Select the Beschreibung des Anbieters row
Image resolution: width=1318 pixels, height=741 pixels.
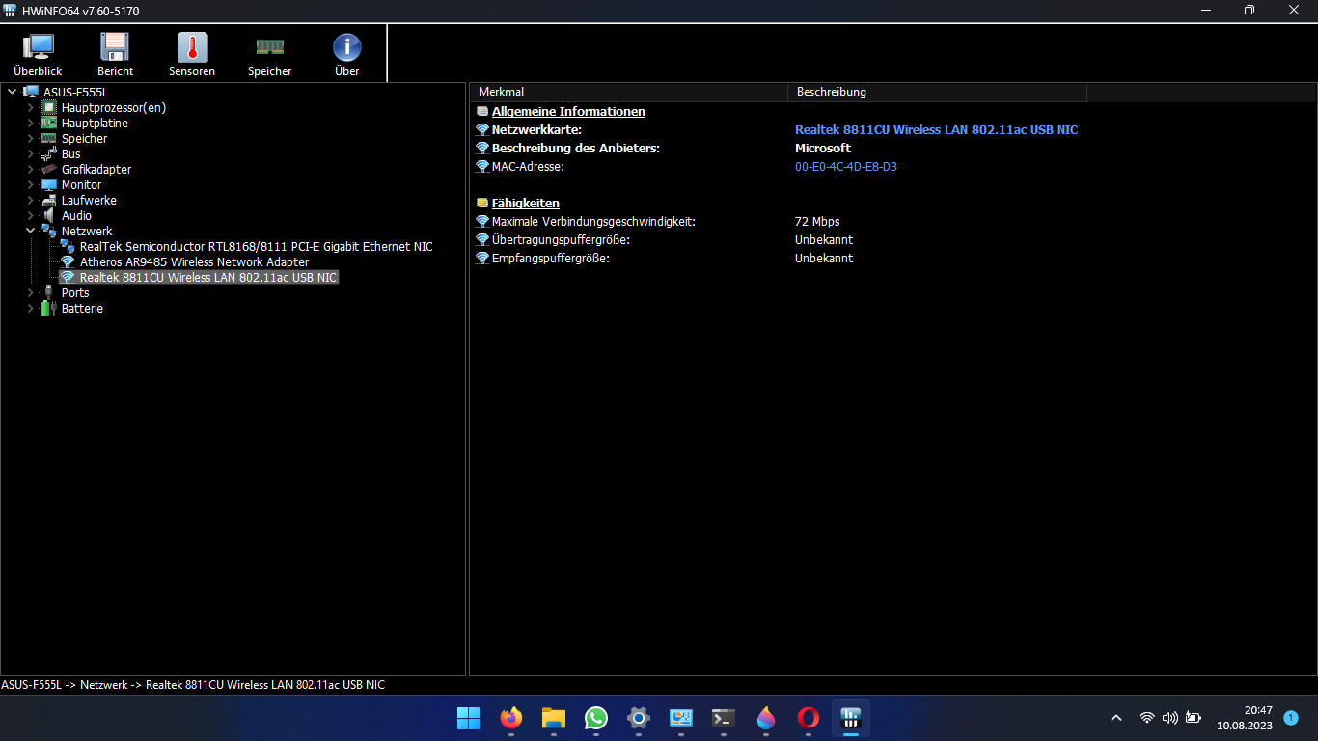[576, 149]
